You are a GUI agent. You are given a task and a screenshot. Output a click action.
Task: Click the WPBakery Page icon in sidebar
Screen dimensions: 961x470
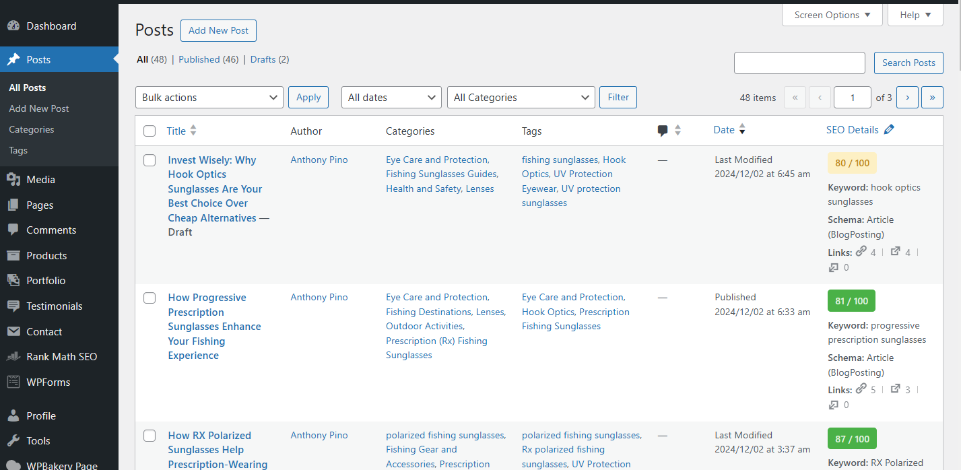click(x=13, y=465)
